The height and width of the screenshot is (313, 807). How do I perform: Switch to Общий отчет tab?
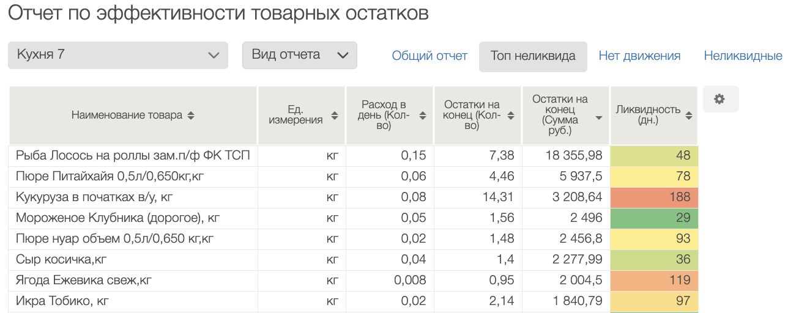coord(430,56)
